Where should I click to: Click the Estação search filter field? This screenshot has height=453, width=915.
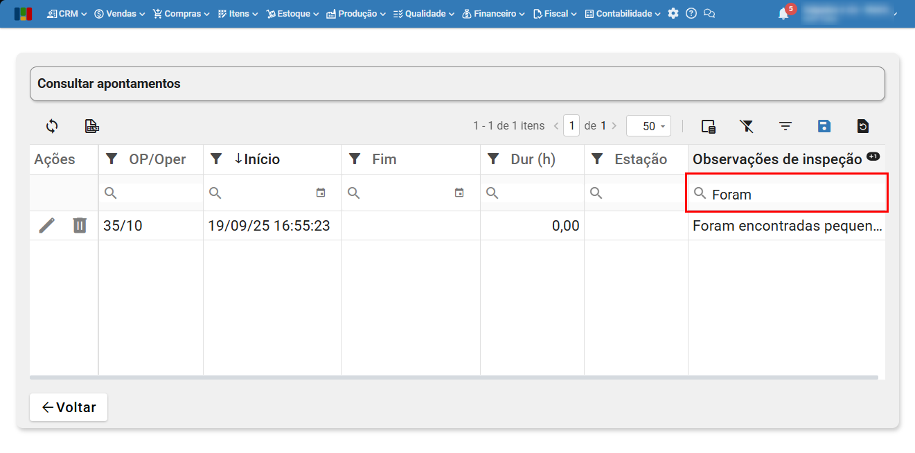click(636, 193)
